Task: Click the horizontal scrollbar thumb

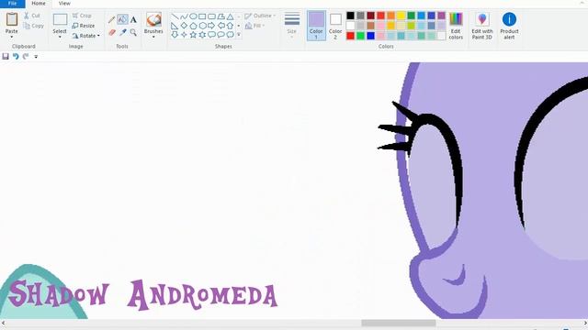Action: click(x=398, y=323)
